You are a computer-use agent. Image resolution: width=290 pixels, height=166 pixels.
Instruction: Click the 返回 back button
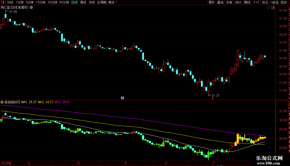[284, 2]
